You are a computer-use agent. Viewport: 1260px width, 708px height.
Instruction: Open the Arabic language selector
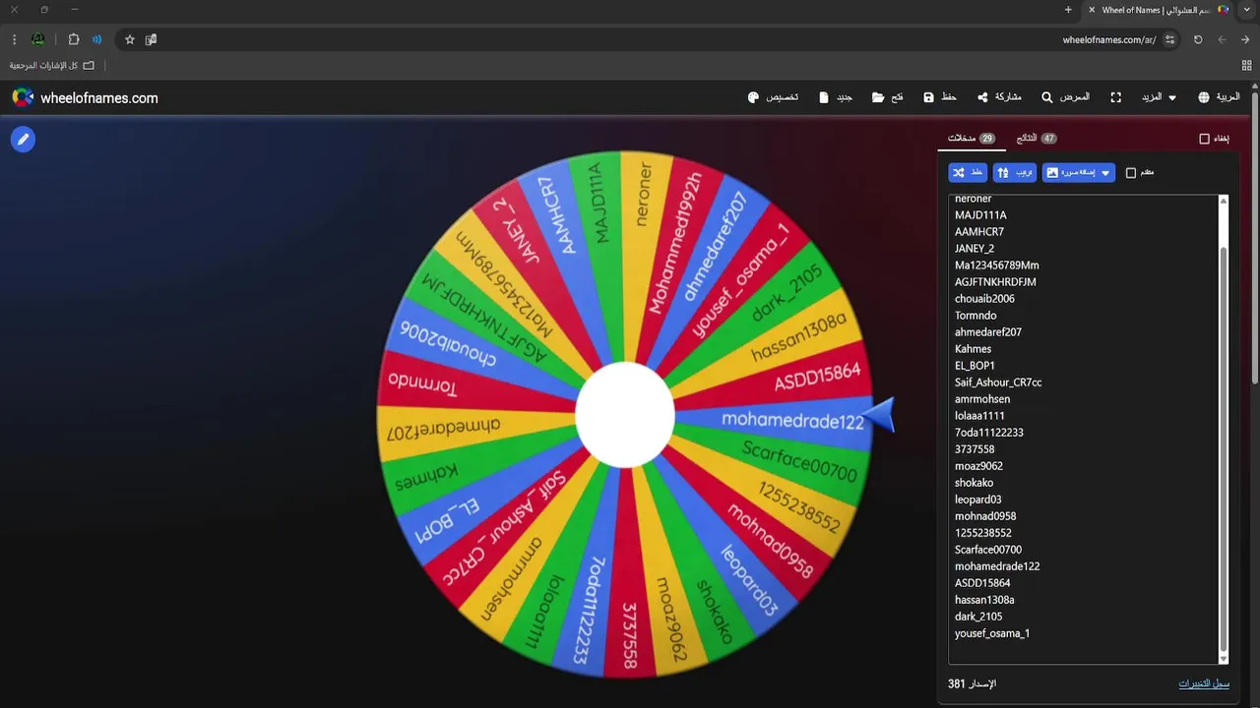click(x=1219, y=97)
